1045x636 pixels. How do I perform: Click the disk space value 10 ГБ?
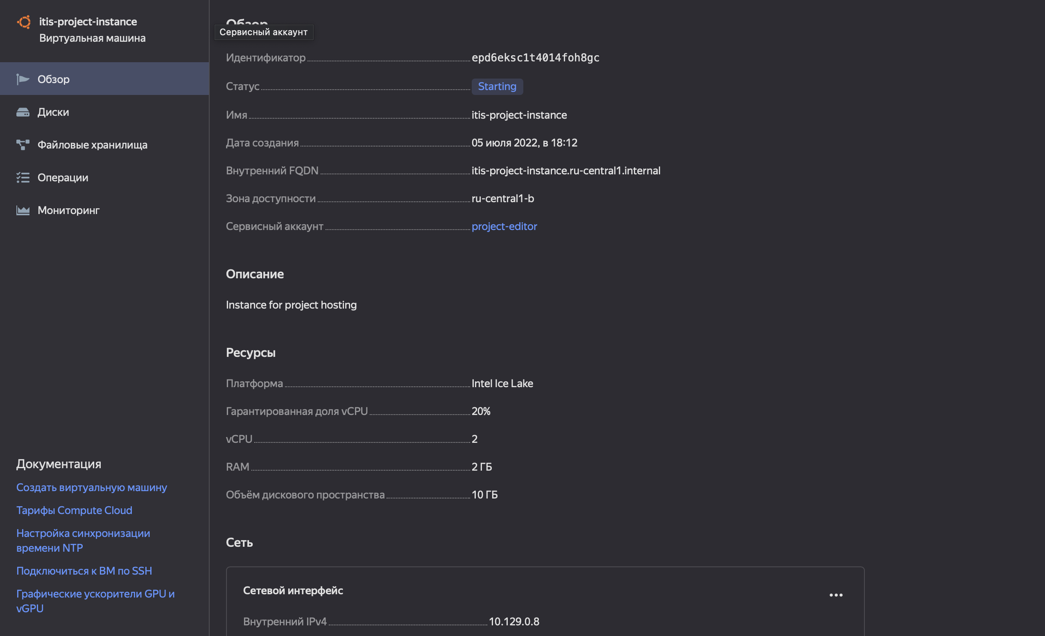(484, 495)
